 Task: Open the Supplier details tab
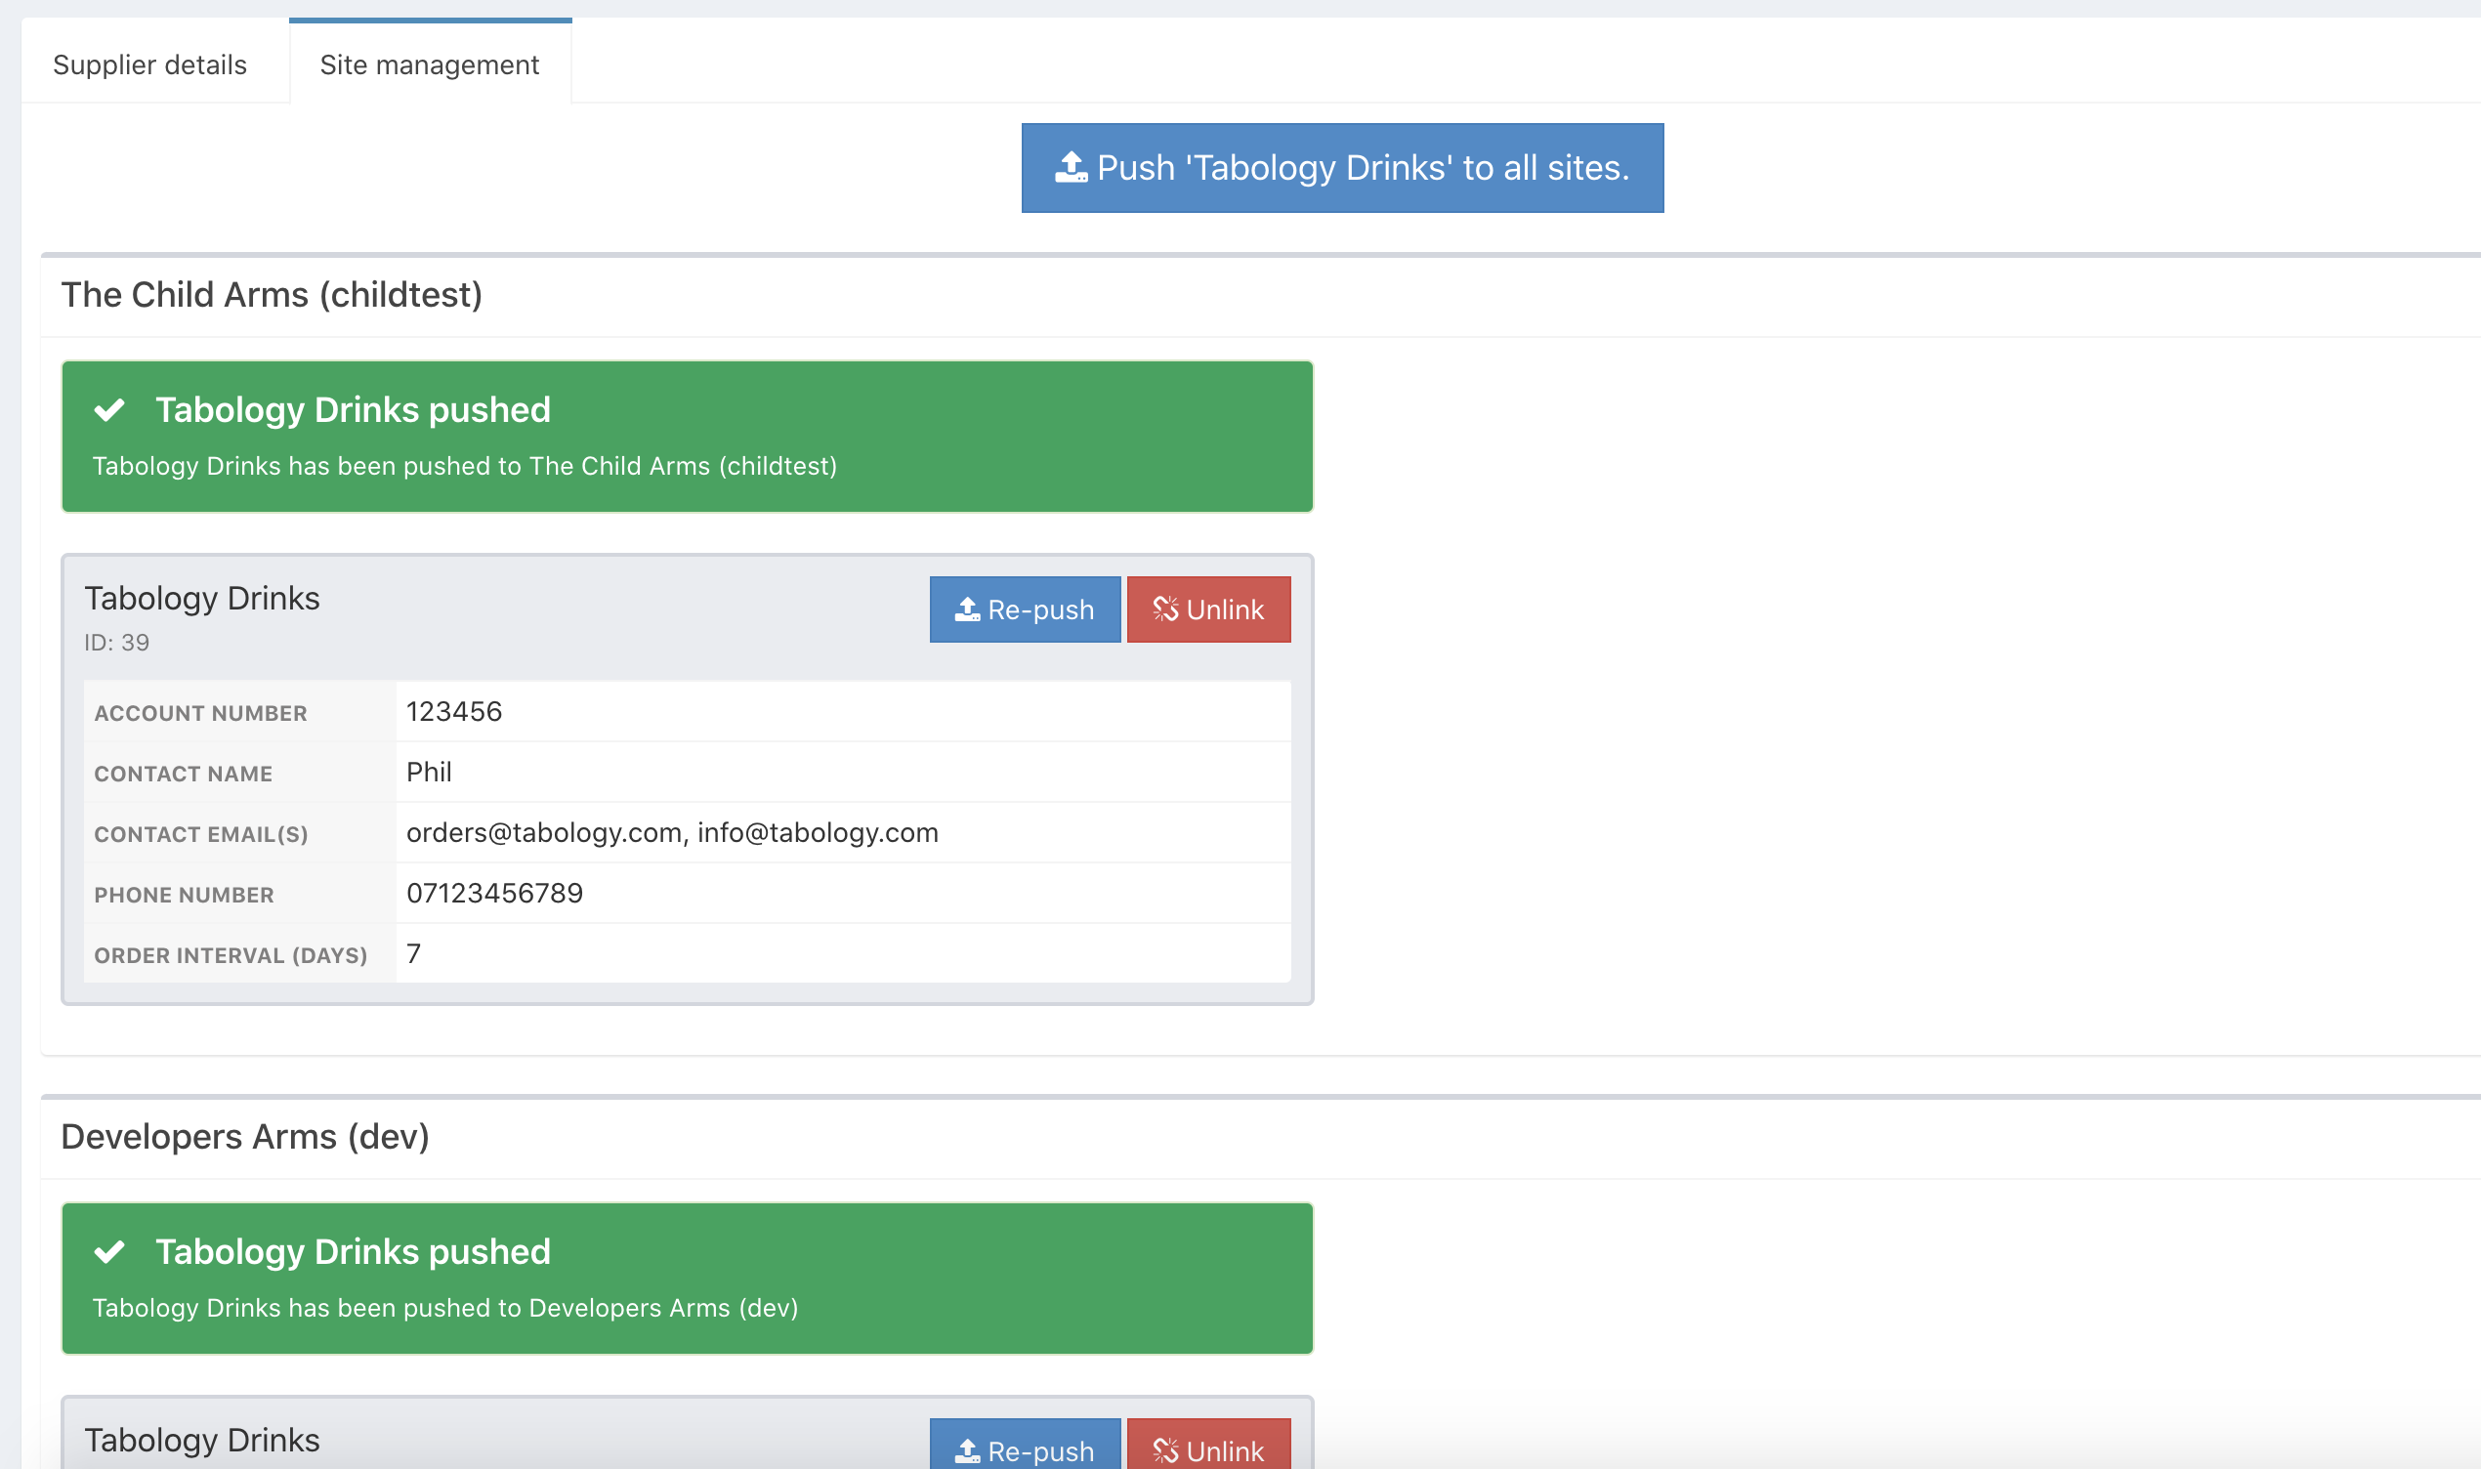click(x=149, y=65)
